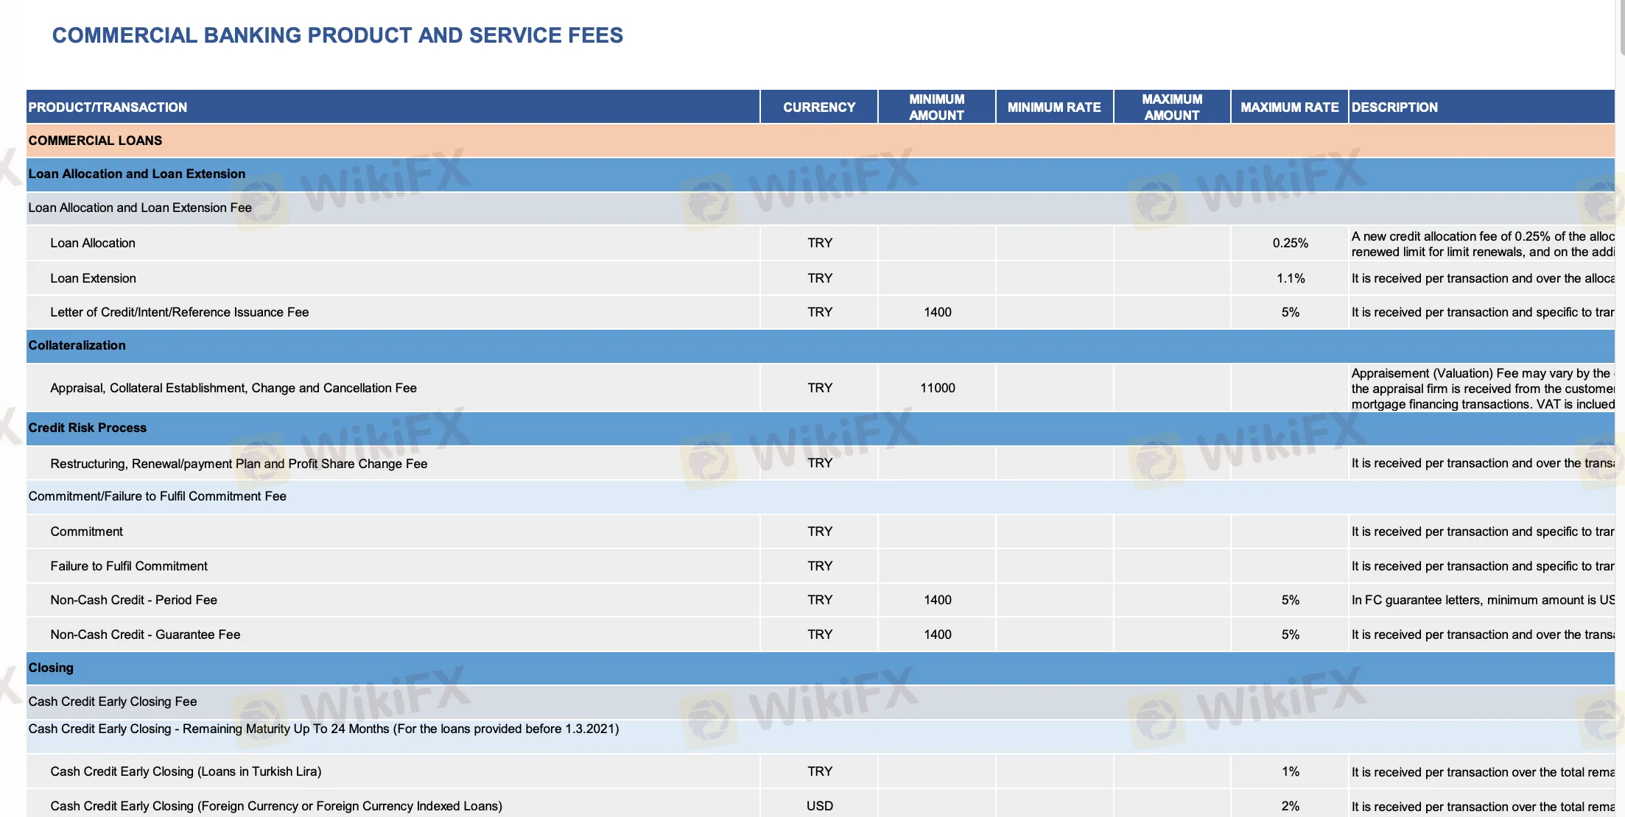Collapse the Collateralization section header

pyautogui.click(x=77, y=345)
